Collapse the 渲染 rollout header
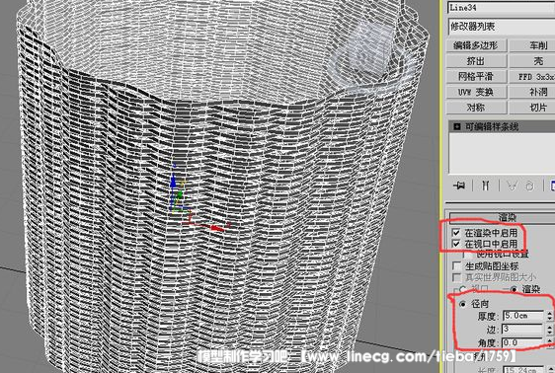 [x=502, y=217]
